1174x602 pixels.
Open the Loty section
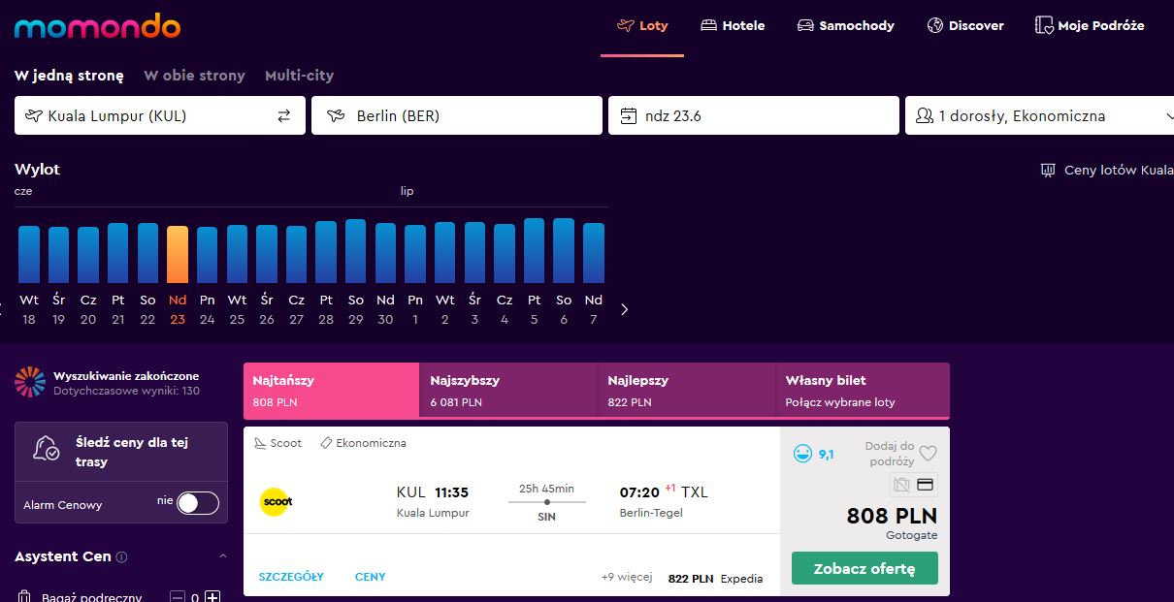click(x=642, y=26)
